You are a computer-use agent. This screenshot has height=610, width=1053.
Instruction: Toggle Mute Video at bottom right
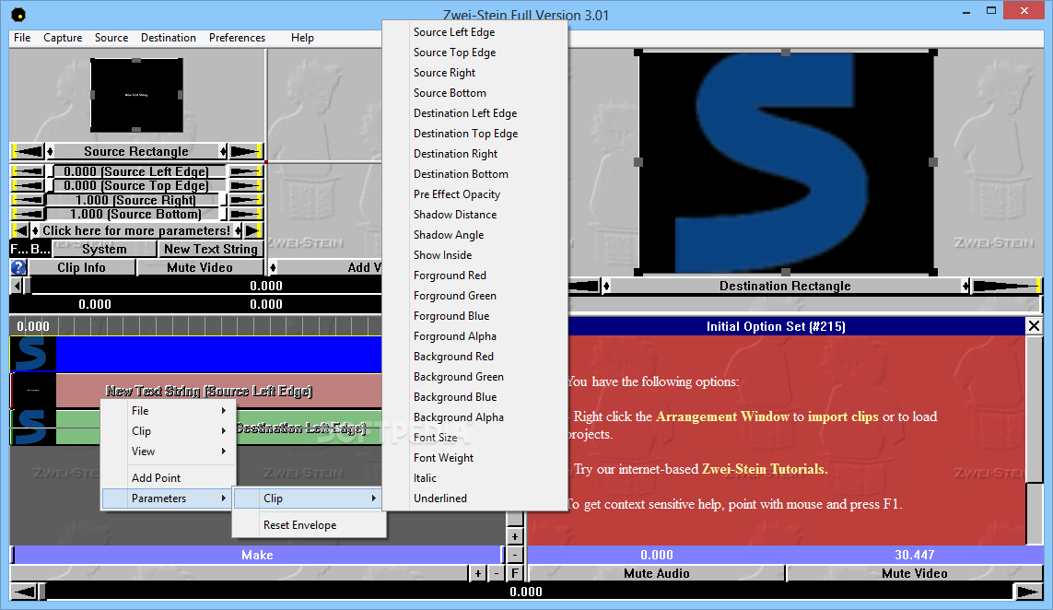[915, 573]
